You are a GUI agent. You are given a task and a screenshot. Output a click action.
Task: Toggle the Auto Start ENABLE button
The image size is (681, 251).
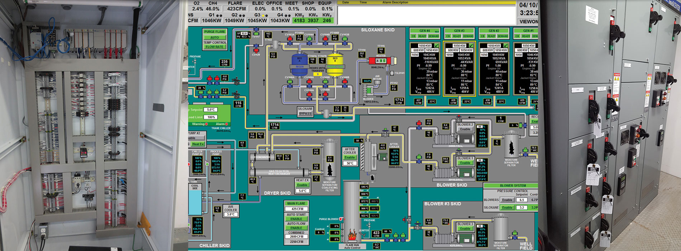tap(296, 219)
